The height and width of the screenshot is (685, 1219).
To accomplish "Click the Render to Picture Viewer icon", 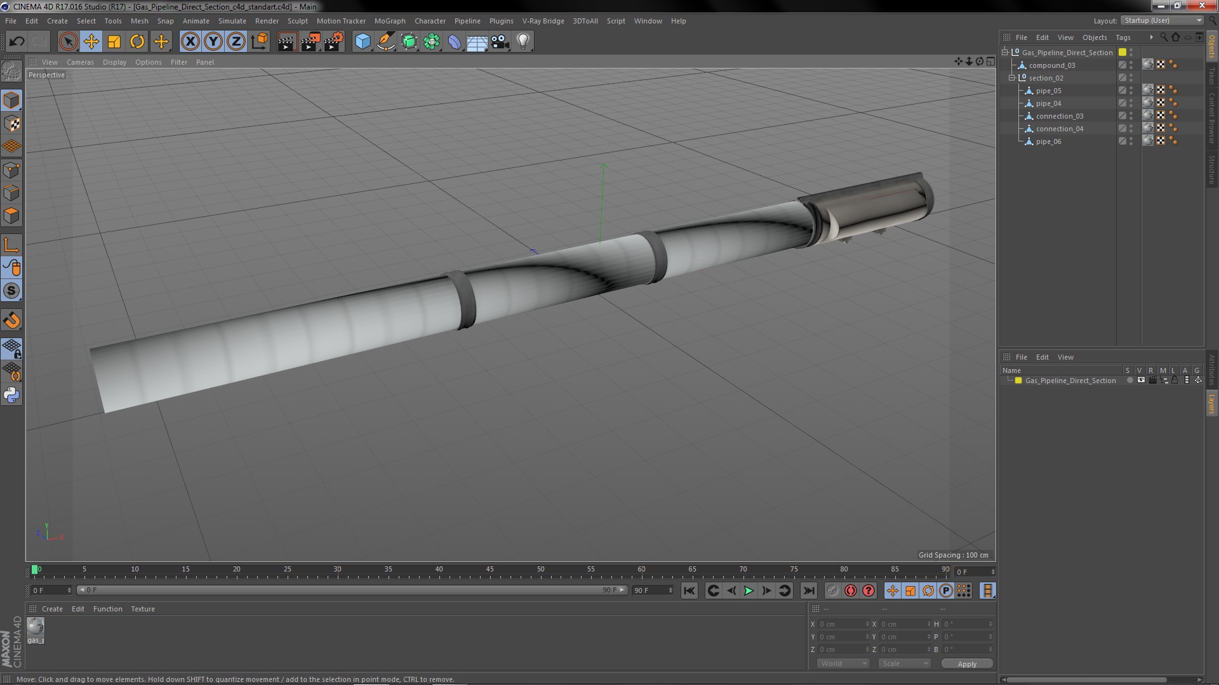I will (310, 42).
